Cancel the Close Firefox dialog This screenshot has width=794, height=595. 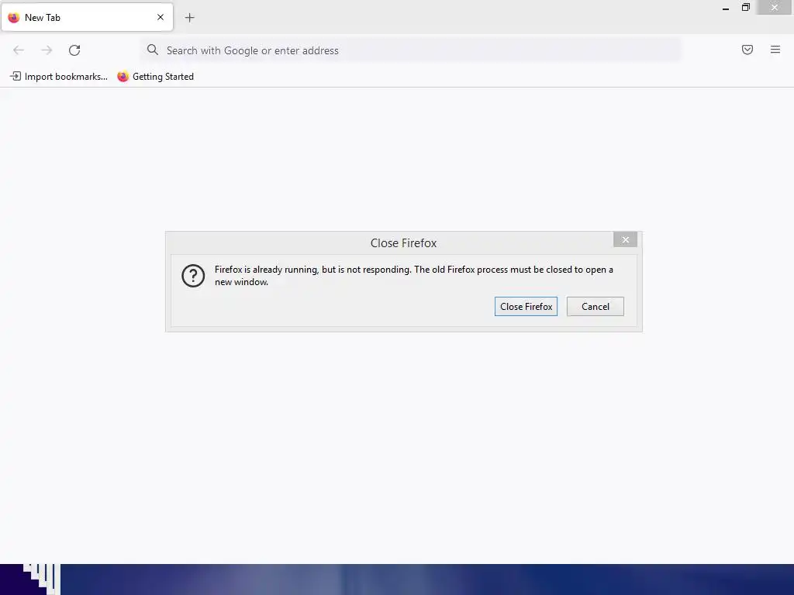point(595,307)
